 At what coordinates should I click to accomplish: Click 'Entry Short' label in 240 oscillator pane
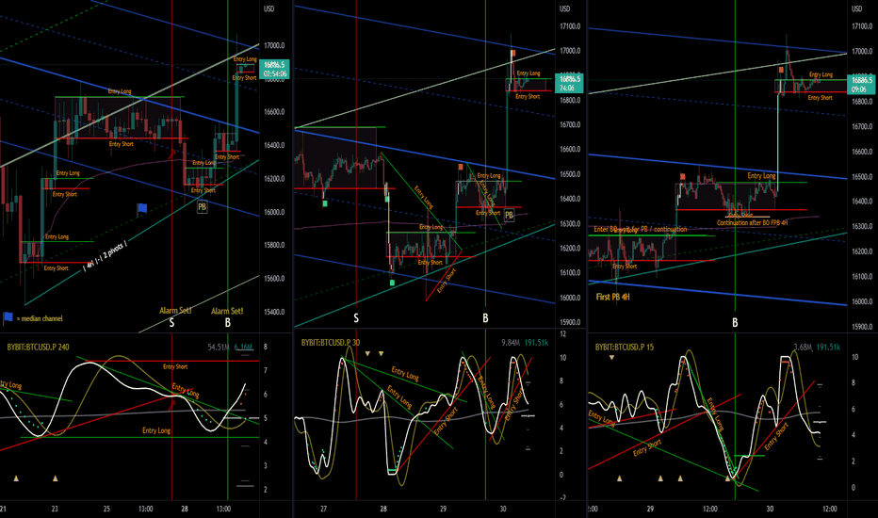[x=175, y=366]
